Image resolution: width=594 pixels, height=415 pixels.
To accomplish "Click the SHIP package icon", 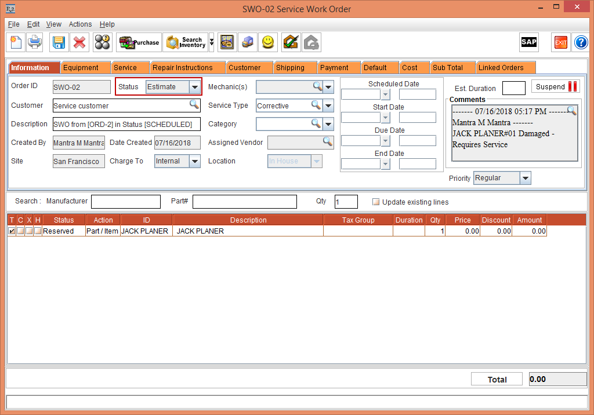I will tap(227, 42).
